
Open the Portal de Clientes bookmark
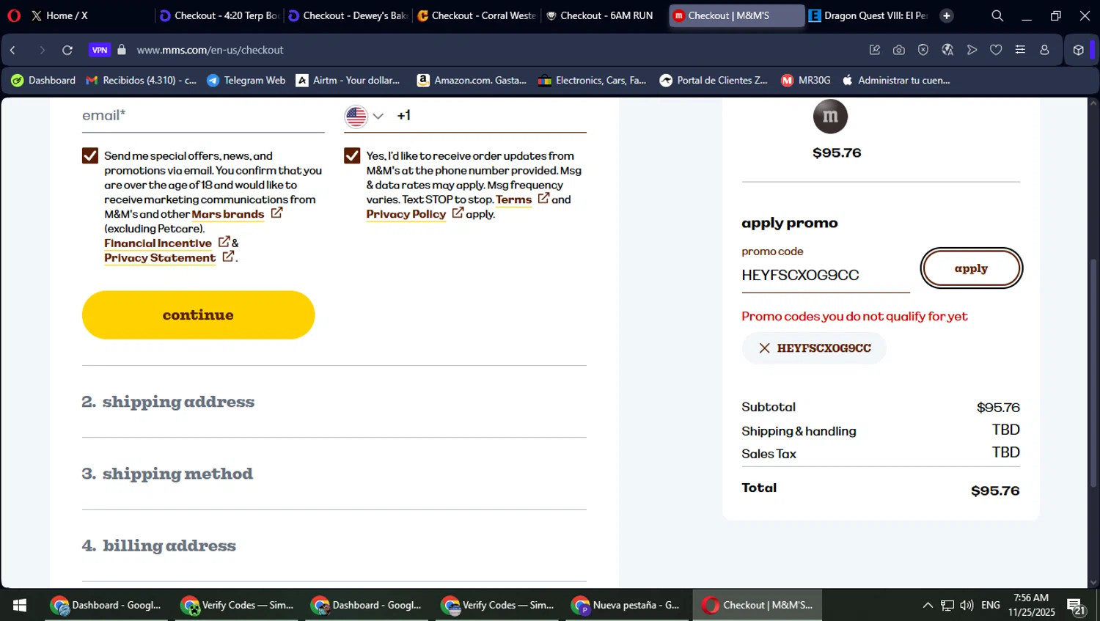714,80
